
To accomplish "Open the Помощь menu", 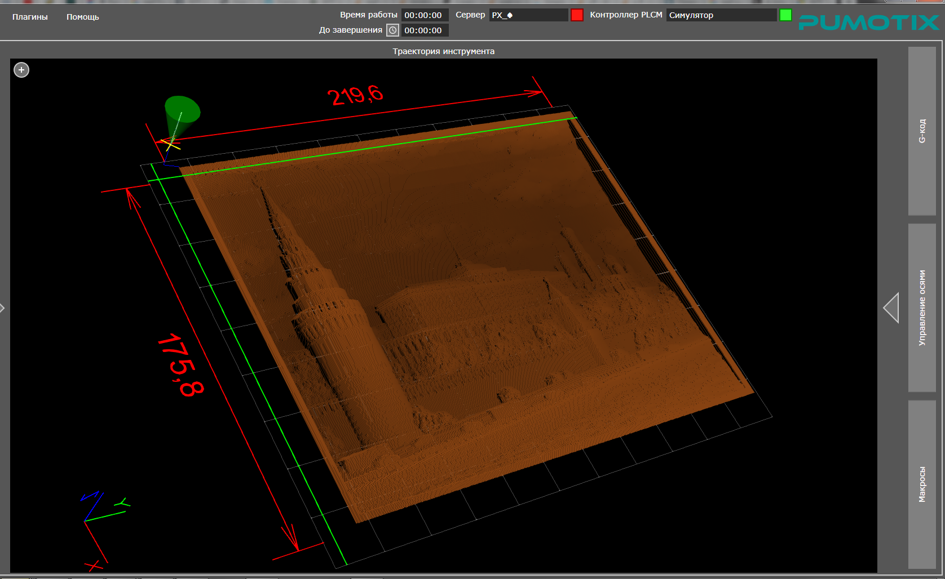I will (82, 17).
